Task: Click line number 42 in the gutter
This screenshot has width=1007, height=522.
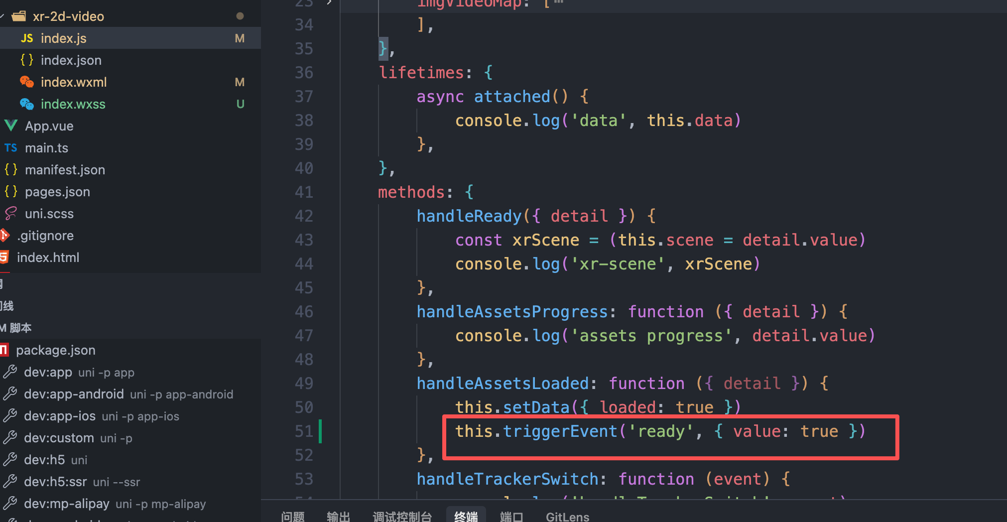Action: pos(304,216)
